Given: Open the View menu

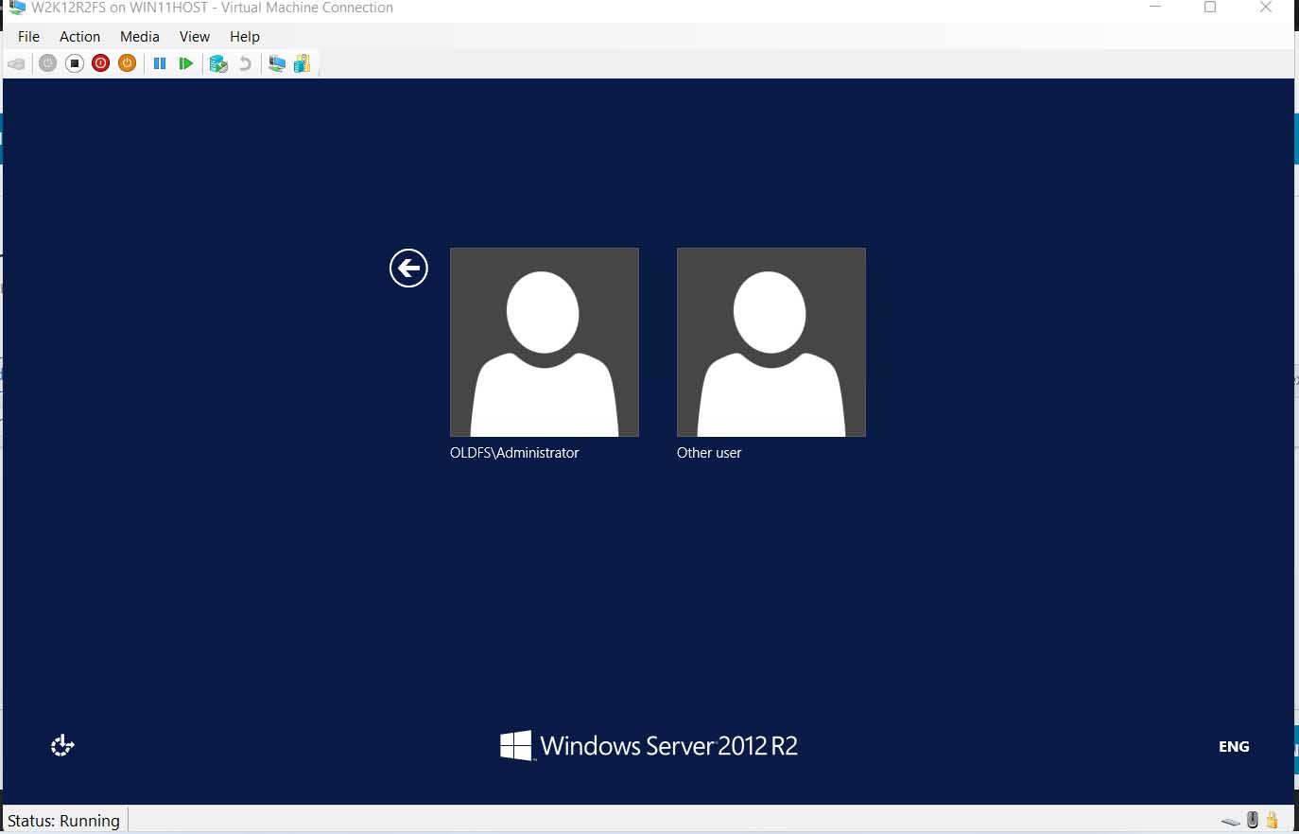Looking at the screenshot, I should coord(195,36).
